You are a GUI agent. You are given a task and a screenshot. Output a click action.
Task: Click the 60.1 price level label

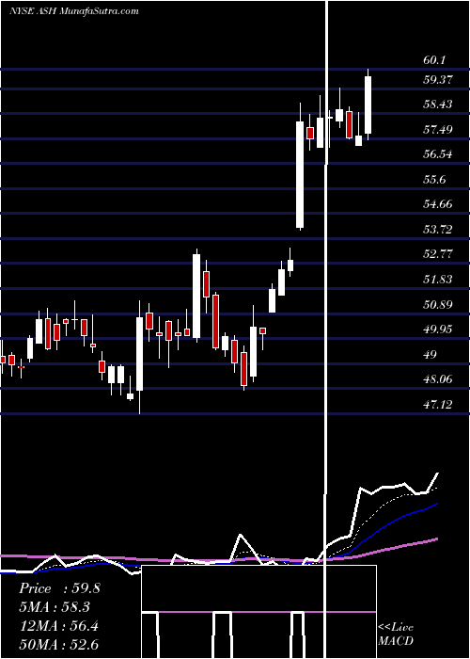click(x=433, y=60)
